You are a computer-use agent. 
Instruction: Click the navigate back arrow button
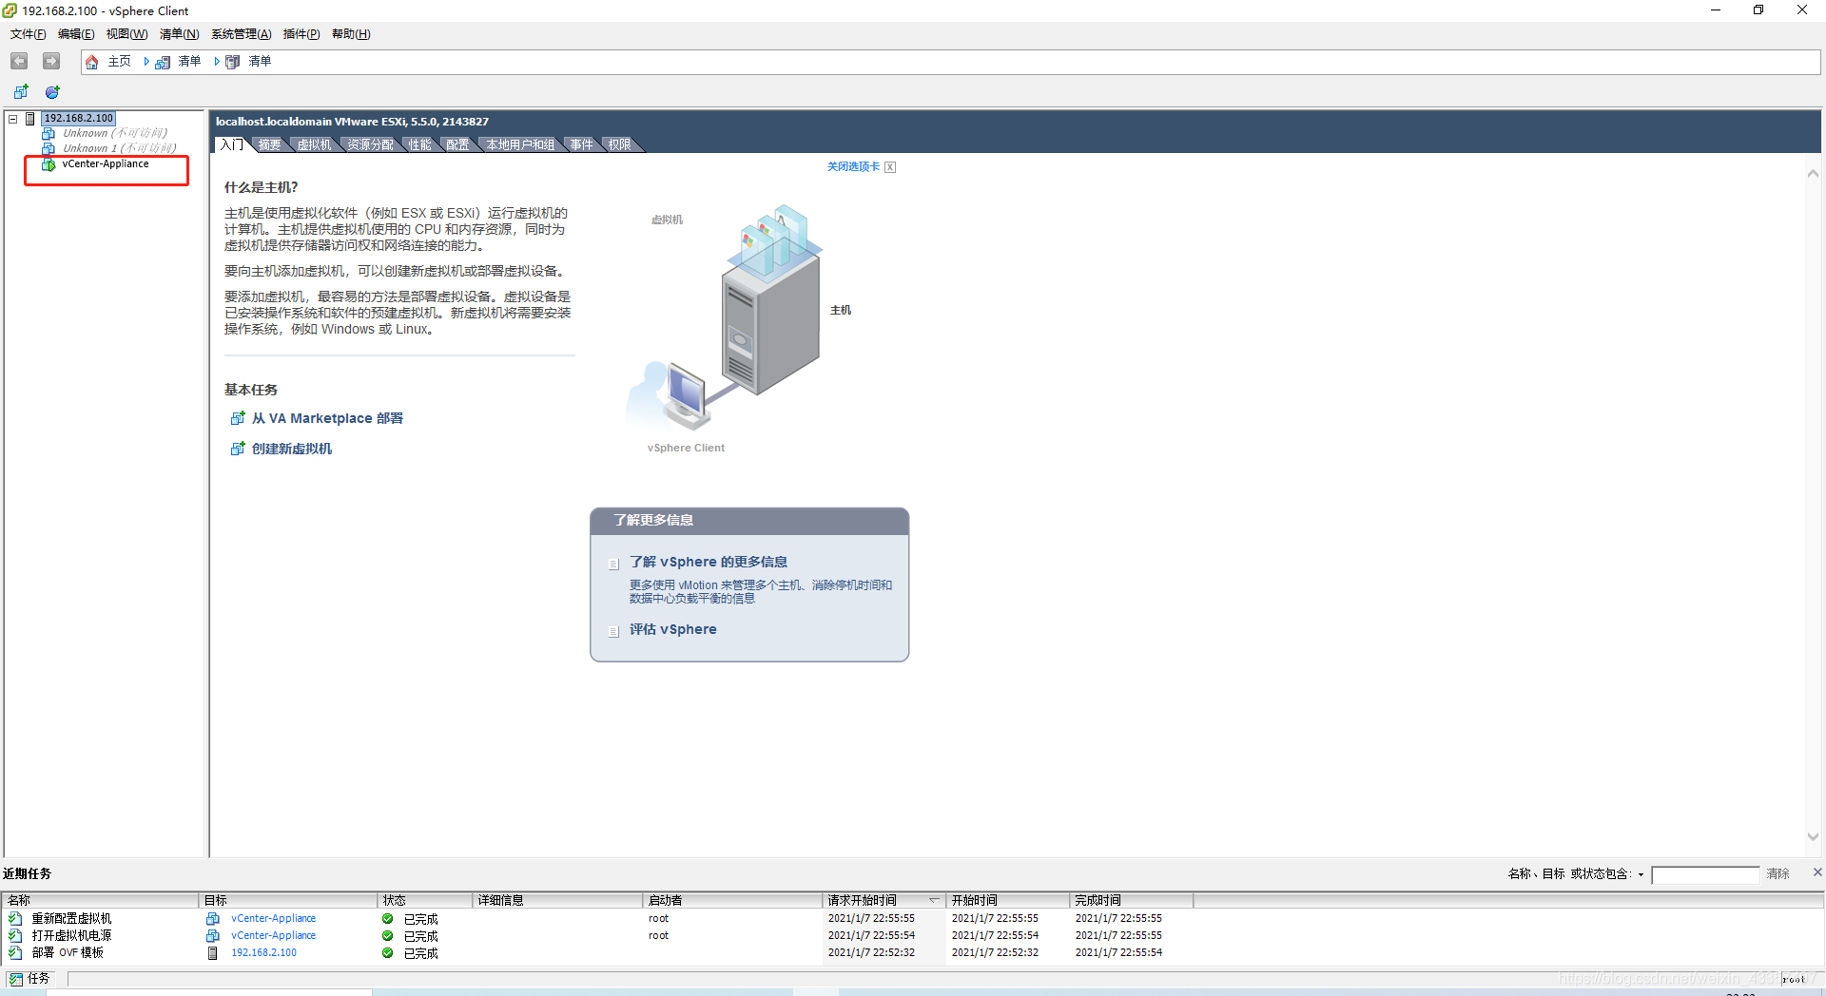coord(19,61)
